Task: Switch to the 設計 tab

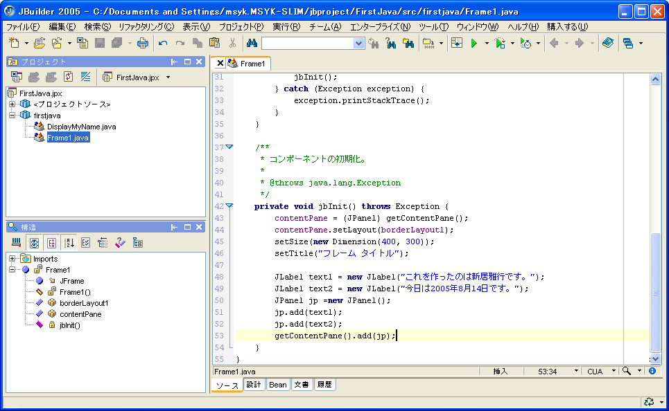Action: coord(254,385)
